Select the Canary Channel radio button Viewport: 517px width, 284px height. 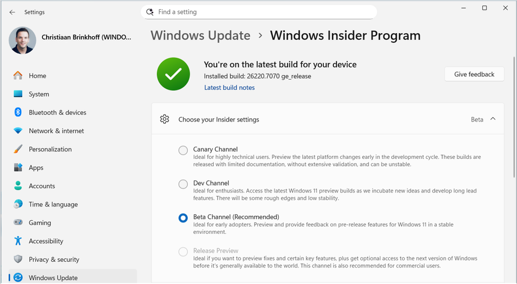pos(183,150)
